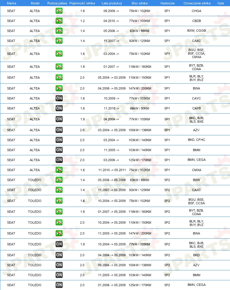This screenshot has width=230, height=290.
Task: Click the diesel ON icon in the Toledo AZV row
Action: (59, 265)
